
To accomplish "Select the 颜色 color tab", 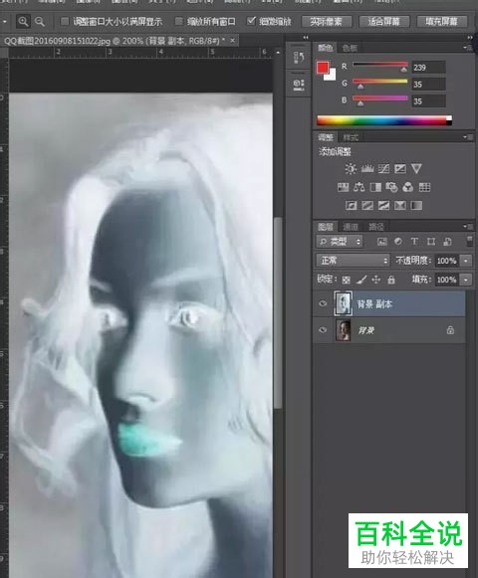I will (326, 48).
